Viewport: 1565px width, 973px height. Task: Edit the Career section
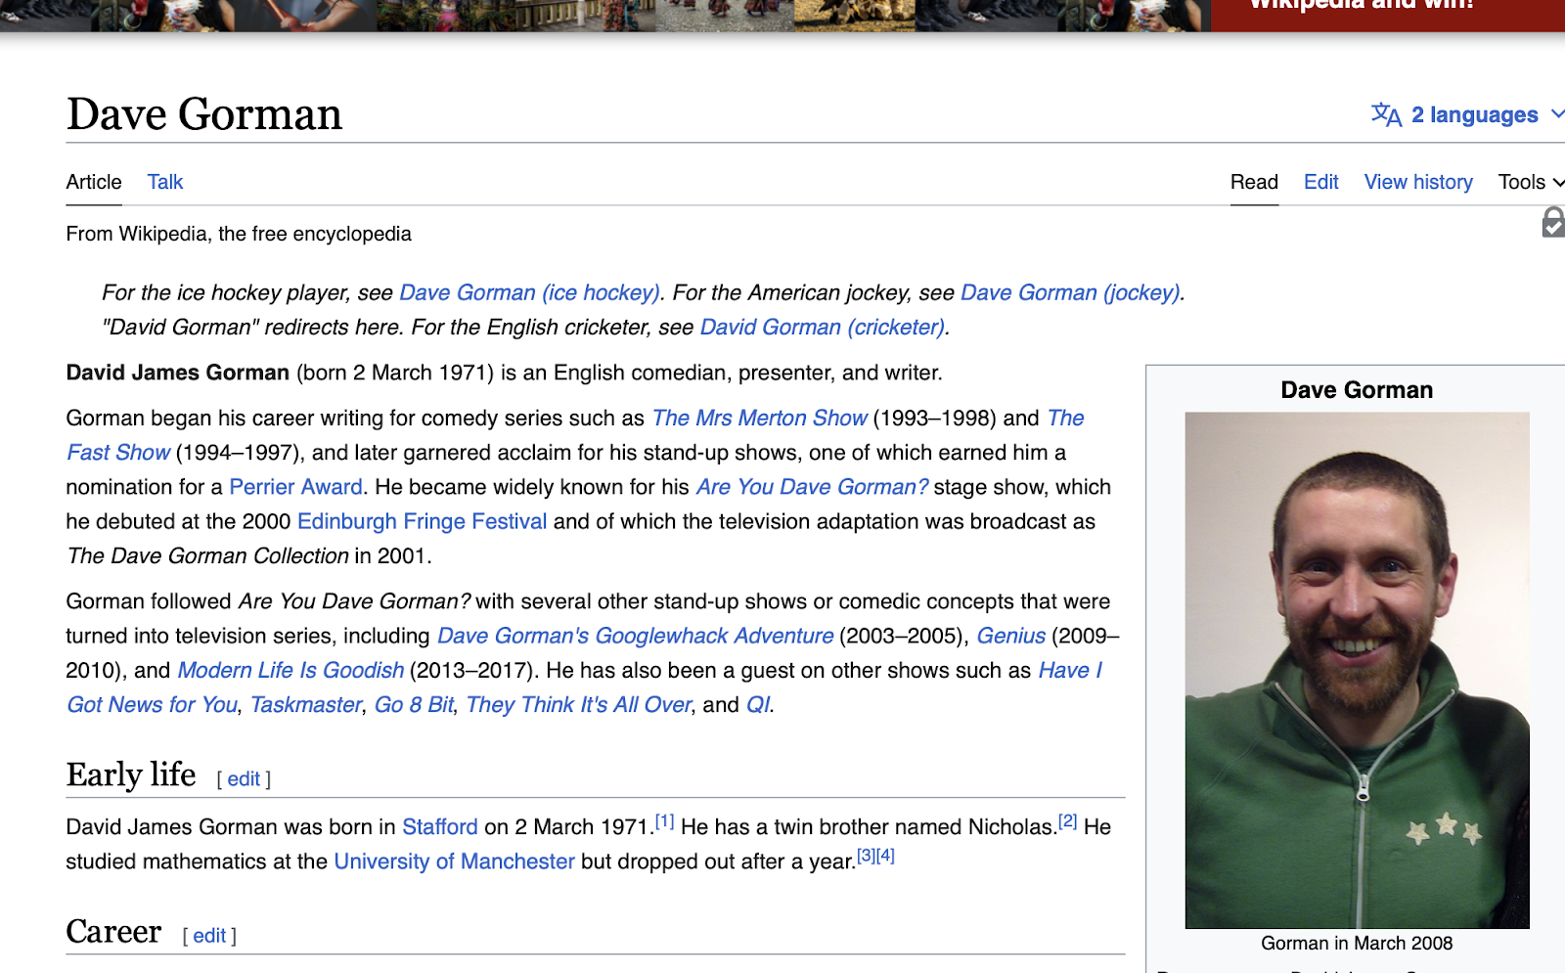(209, 935)
